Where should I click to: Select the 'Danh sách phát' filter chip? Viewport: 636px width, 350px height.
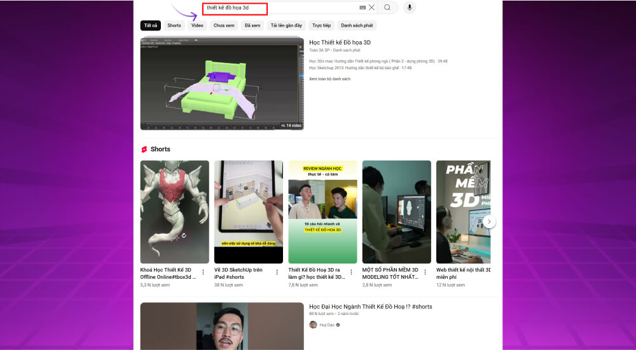357,25
